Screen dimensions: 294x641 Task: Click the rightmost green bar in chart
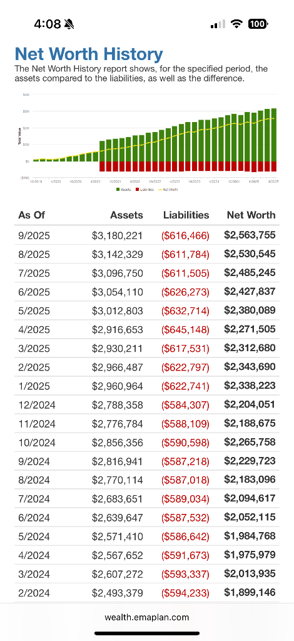click(273, 135)
